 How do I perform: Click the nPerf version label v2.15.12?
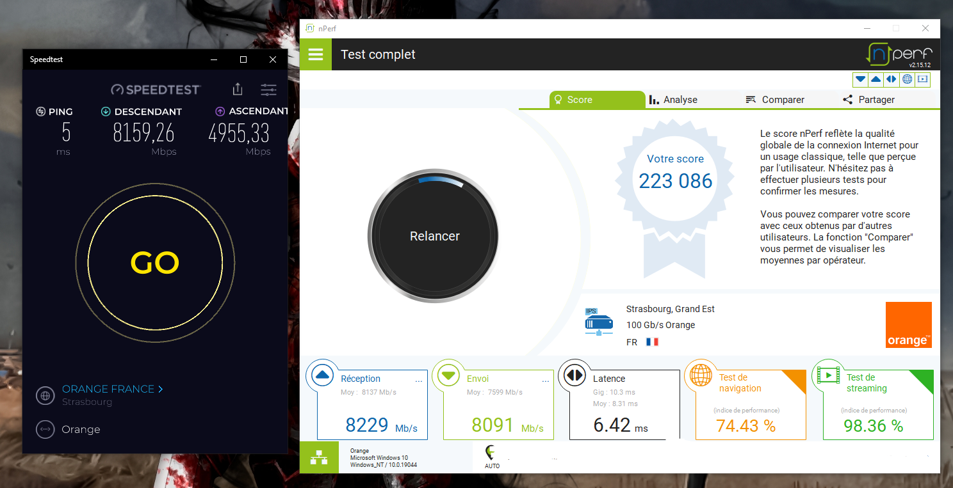[x=920, y=65]
